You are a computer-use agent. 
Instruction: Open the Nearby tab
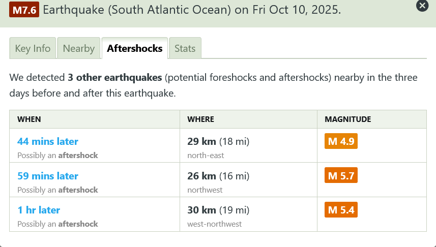(79, 48)
